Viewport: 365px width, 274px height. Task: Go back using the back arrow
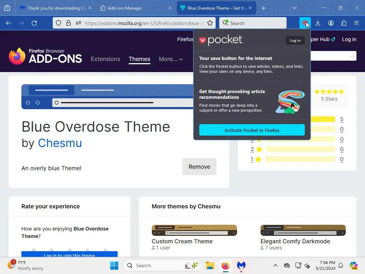(9, 23)
